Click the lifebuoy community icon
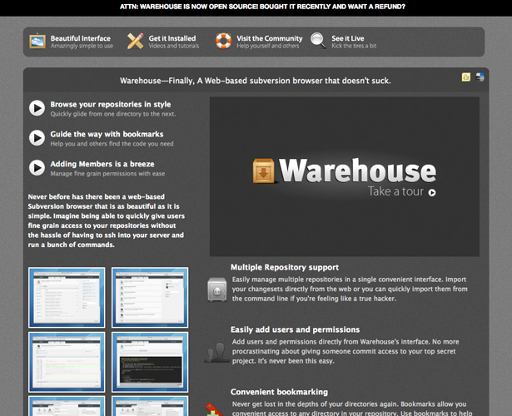This screenshot has height=416, width=512. click(x=224, y=41)
